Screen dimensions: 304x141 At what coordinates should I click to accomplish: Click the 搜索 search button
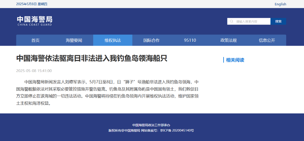click(x=278, y=21)
